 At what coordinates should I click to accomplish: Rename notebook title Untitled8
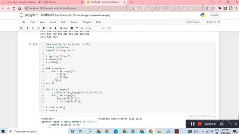click(x=47, y=15)
